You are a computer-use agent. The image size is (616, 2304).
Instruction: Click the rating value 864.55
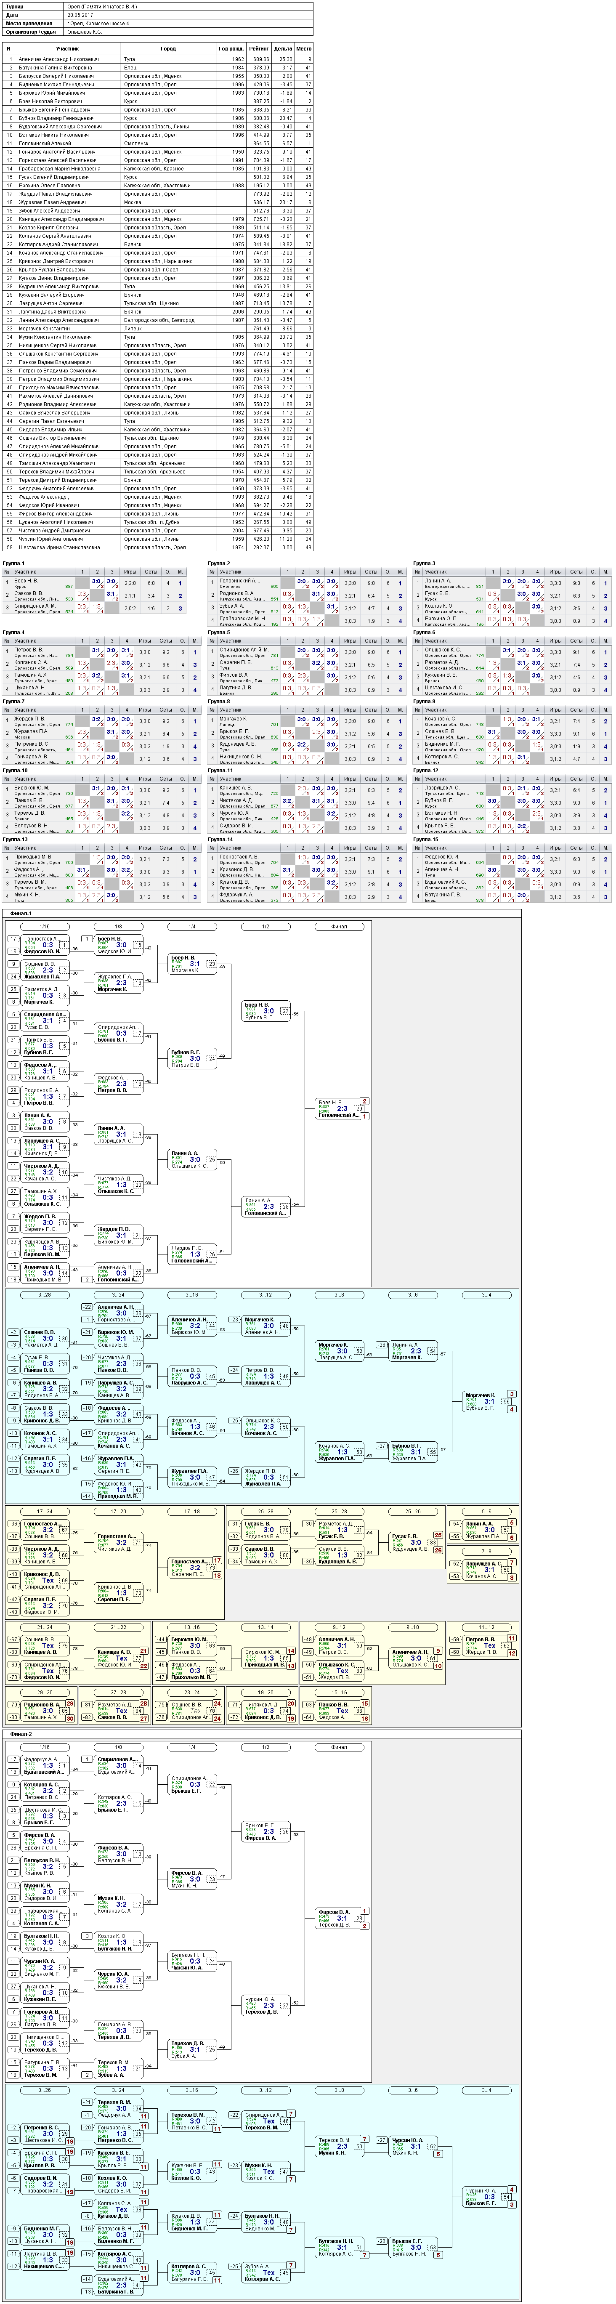point(260,143)
